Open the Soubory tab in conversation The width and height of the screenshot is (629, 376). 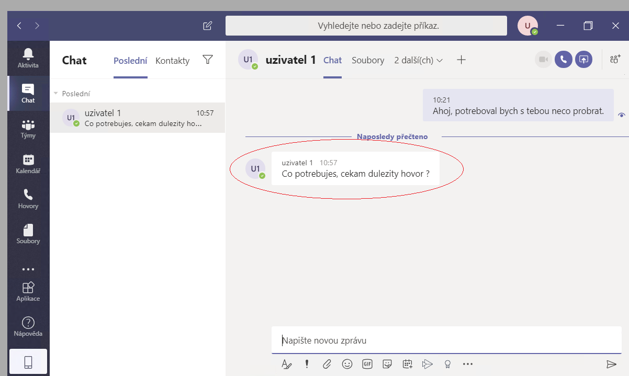(x=368, y=60)
